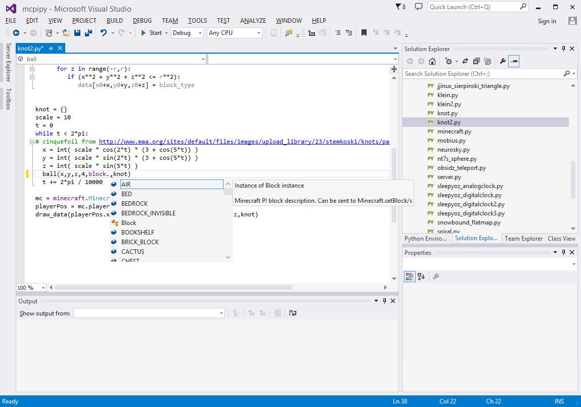The width and height of the screenshot is (581, 407).
Task: Open the DEBUG menu
Action: click(x=142, y=21)
